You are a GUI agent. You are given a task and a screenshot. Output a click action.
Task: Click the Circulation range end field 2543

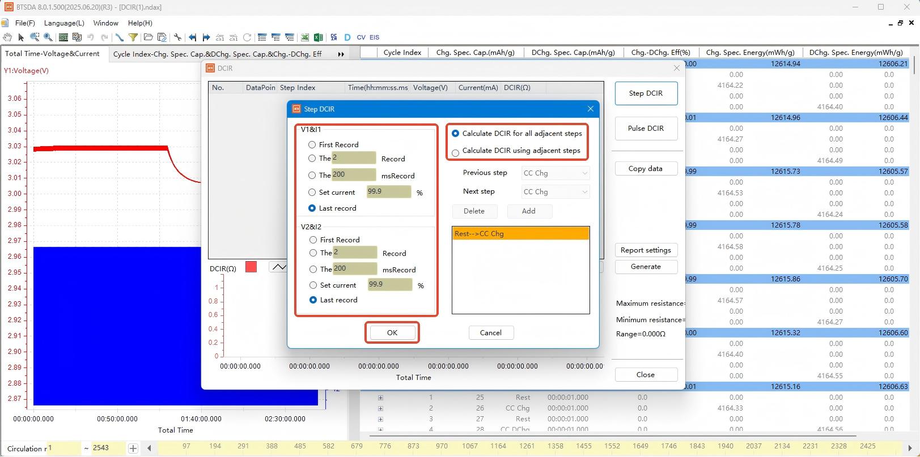107,448
